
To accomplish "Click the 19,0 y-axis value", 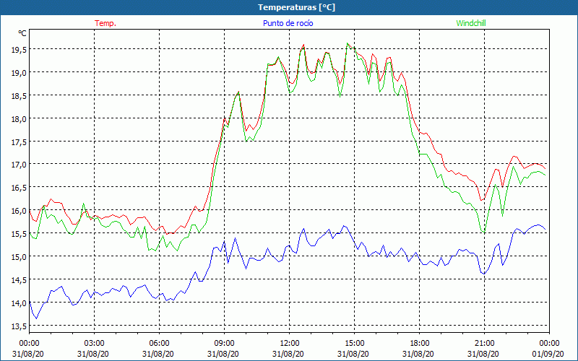I will point(19,73).
